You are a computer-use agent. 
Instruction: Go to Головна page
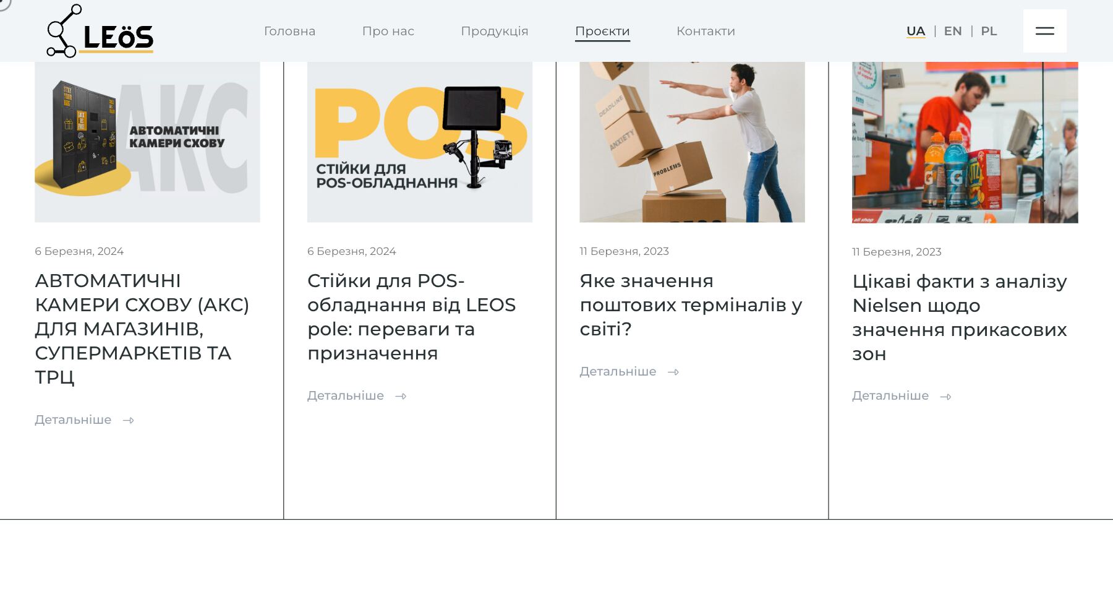click(289, 31)
